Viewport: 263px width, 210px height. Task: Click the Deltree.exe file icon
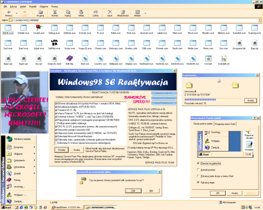(69, 27)
